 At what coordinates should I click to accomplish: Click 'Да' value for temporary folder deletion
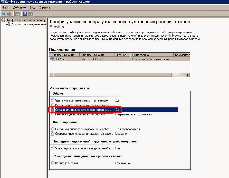[117, 100]
